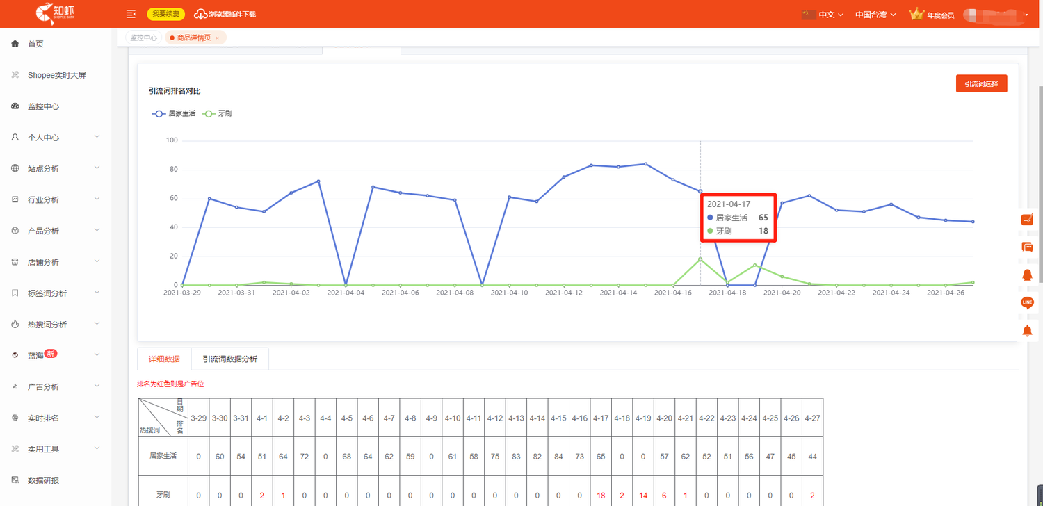Click the 知虾 logo in header
Image resolution: width=1043 pixels, height=506 pixels.
click(56, 13)
